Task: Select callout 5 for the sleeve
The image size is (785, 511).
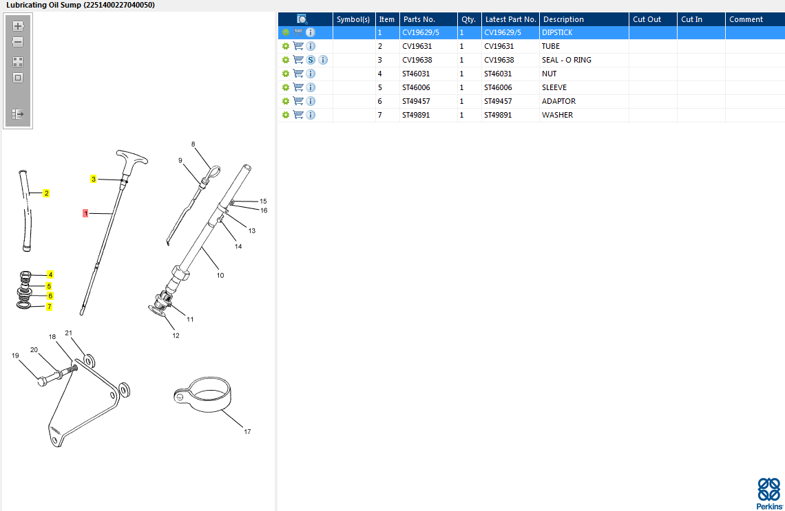Action: click(x=49, y=286)
